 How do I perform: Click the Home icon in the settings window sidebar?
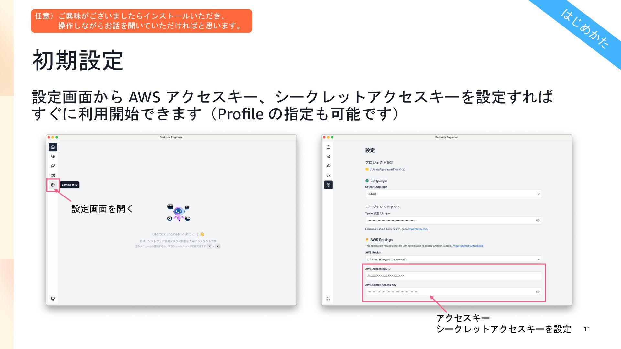click(x=328, y=147)
